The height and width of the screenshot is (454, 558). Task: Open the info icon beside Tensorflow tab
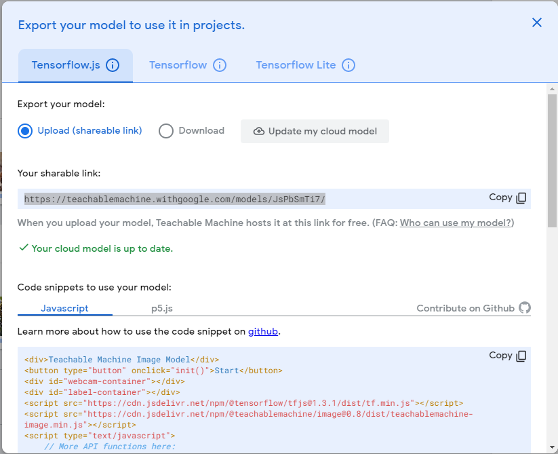point(220,65)
